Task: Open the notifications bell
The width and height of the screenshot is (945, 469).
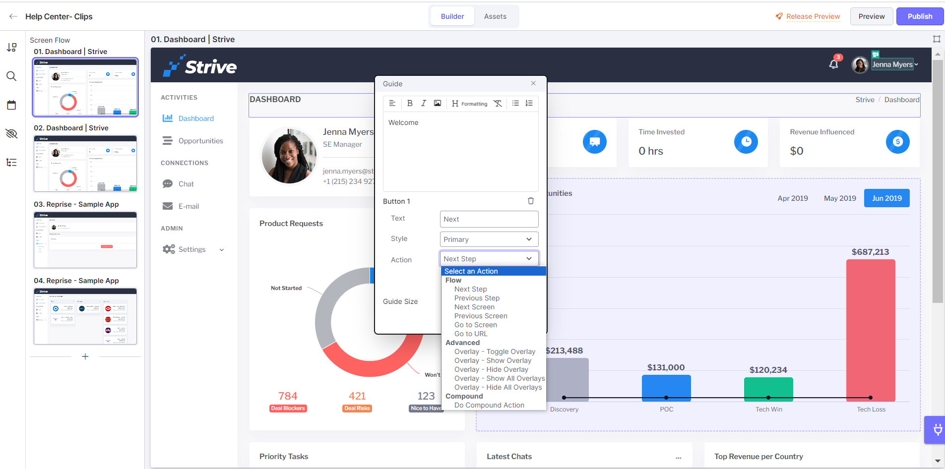Action: coord(834,64)
